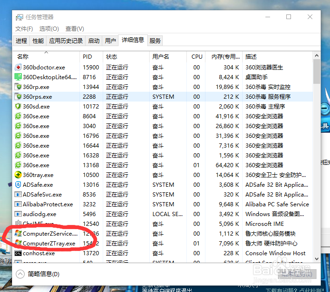Click the conhost.exe console icon
Screen dimensions: 330x292
pos(18,253)
